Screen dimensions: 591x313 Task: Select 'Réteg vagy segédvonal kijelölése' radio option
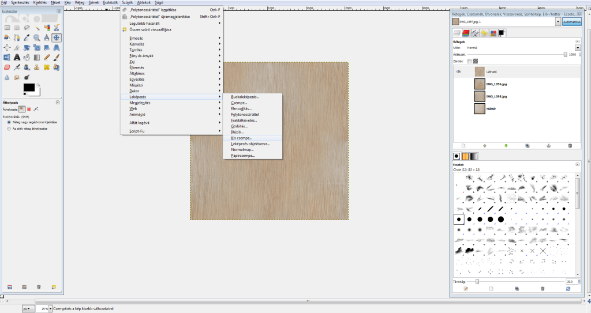8,123
